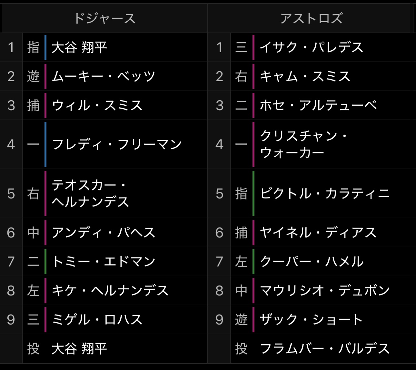Select キケ・ヘルナンデス row
Image resolution: width=416 pixels, height=370 pixels.
click(x=104, y=290)
